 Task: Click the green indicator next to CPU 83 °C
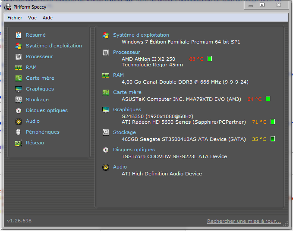[x=210, y=59]
